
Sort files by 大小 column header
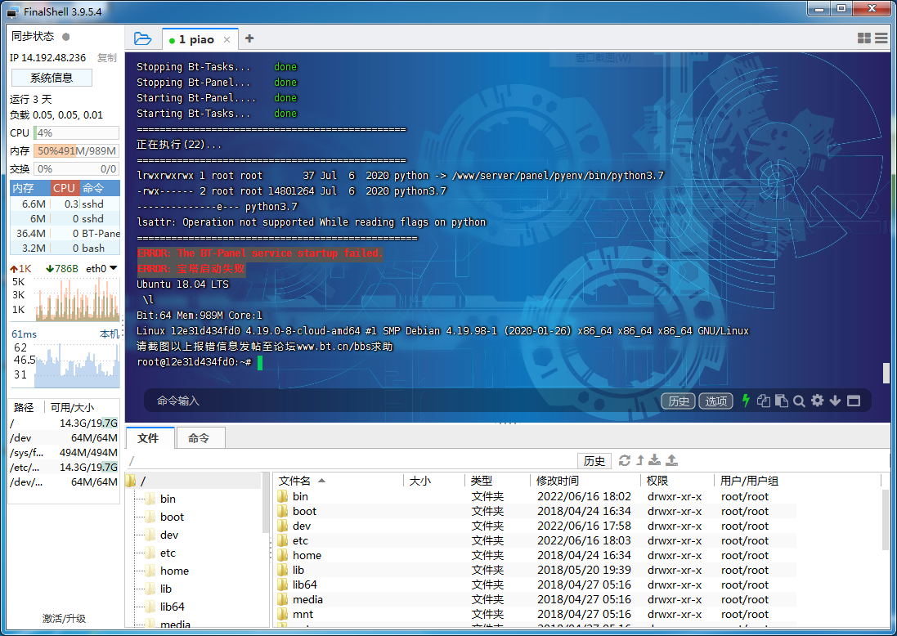tap(433, 481)
